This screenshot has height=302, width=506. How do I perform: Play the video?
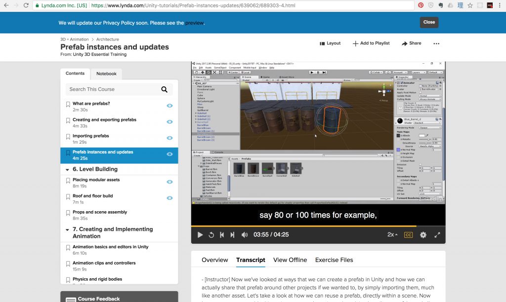200,235
